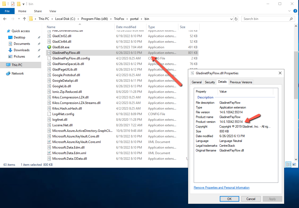Expand breadcrumb chevron after This PC

52,19
